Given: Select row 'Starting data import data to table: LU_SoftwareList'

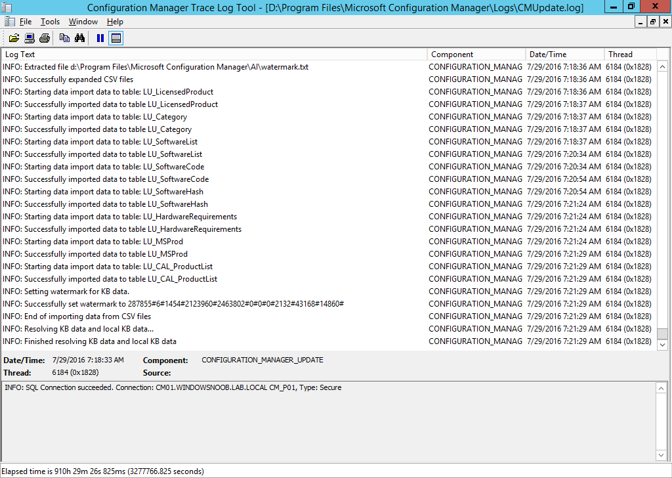Looking at the screenshot, I should [x=328, y=141].
